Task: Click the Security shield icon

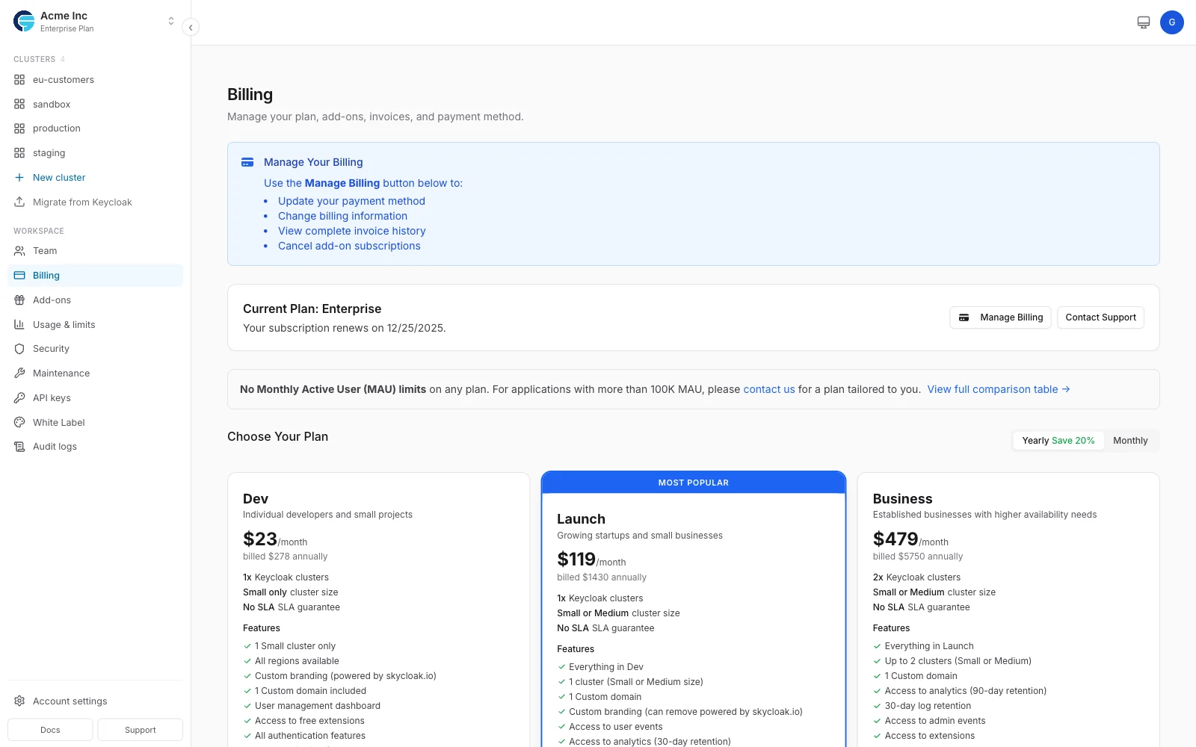Action: (x=19, y=349)
